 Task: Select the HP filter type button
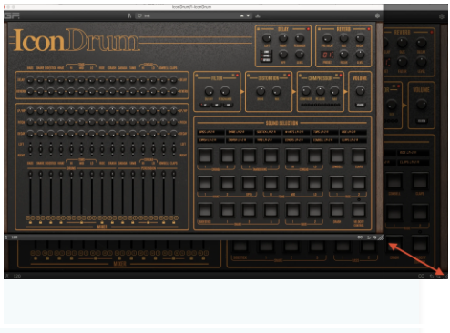coord(229,105)
